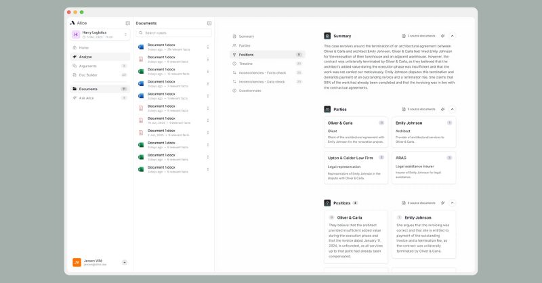542x283 pixels.
Task: Click the sparkle icon in the Positions header
Action: point(442,202)
